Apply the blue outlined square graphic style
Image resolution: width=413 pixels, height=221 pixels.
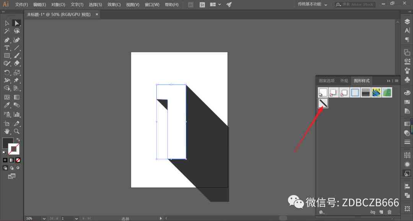click(x=355, y=92)
